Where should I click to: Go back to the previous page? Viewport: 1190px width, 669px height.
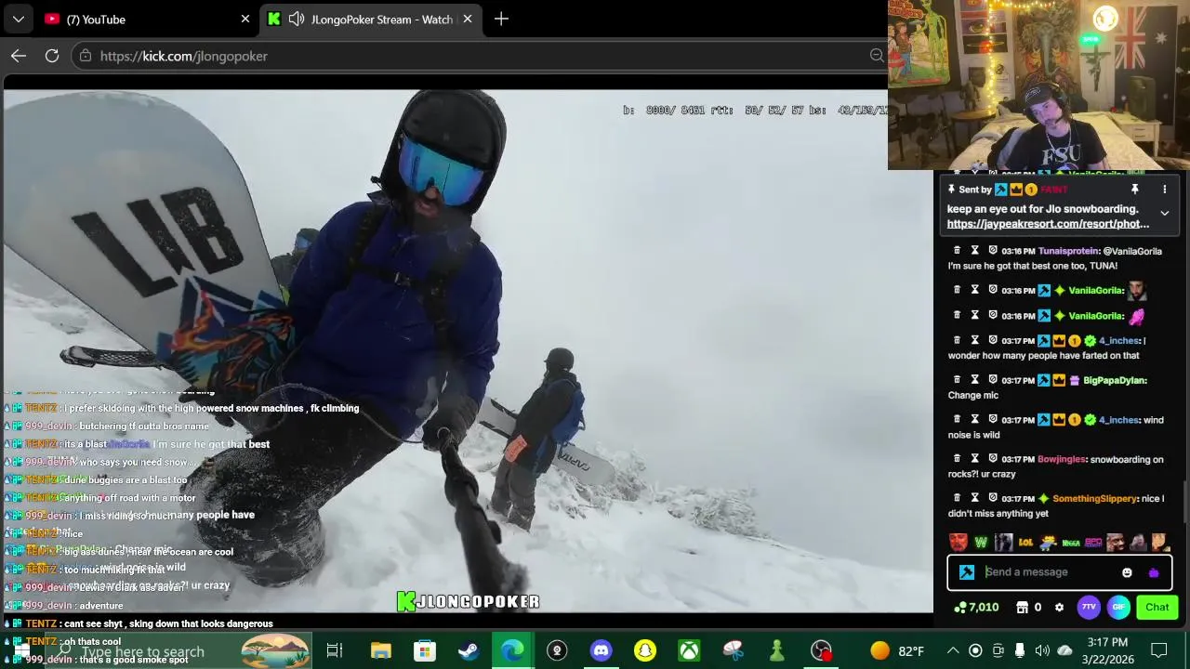click(19, 56)
